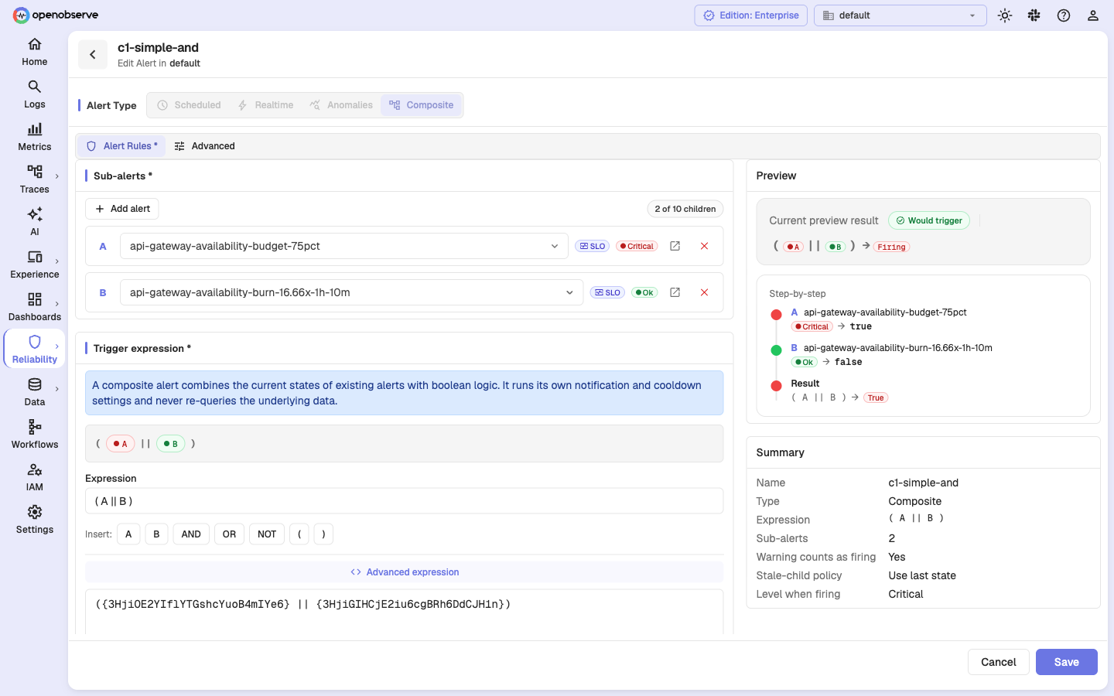Expand the Experience submenu chevron
Screen dimensions: 1114x696
click(57, 261)
